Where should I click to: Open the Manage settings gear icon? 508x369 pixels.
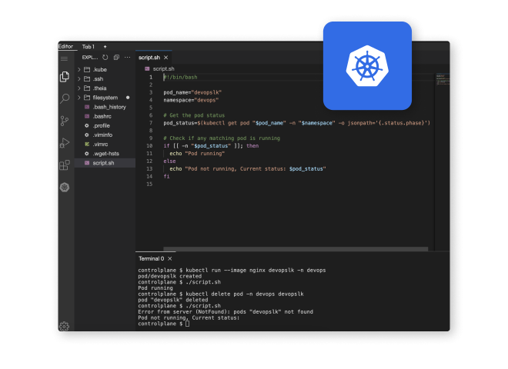pos(65,326)
